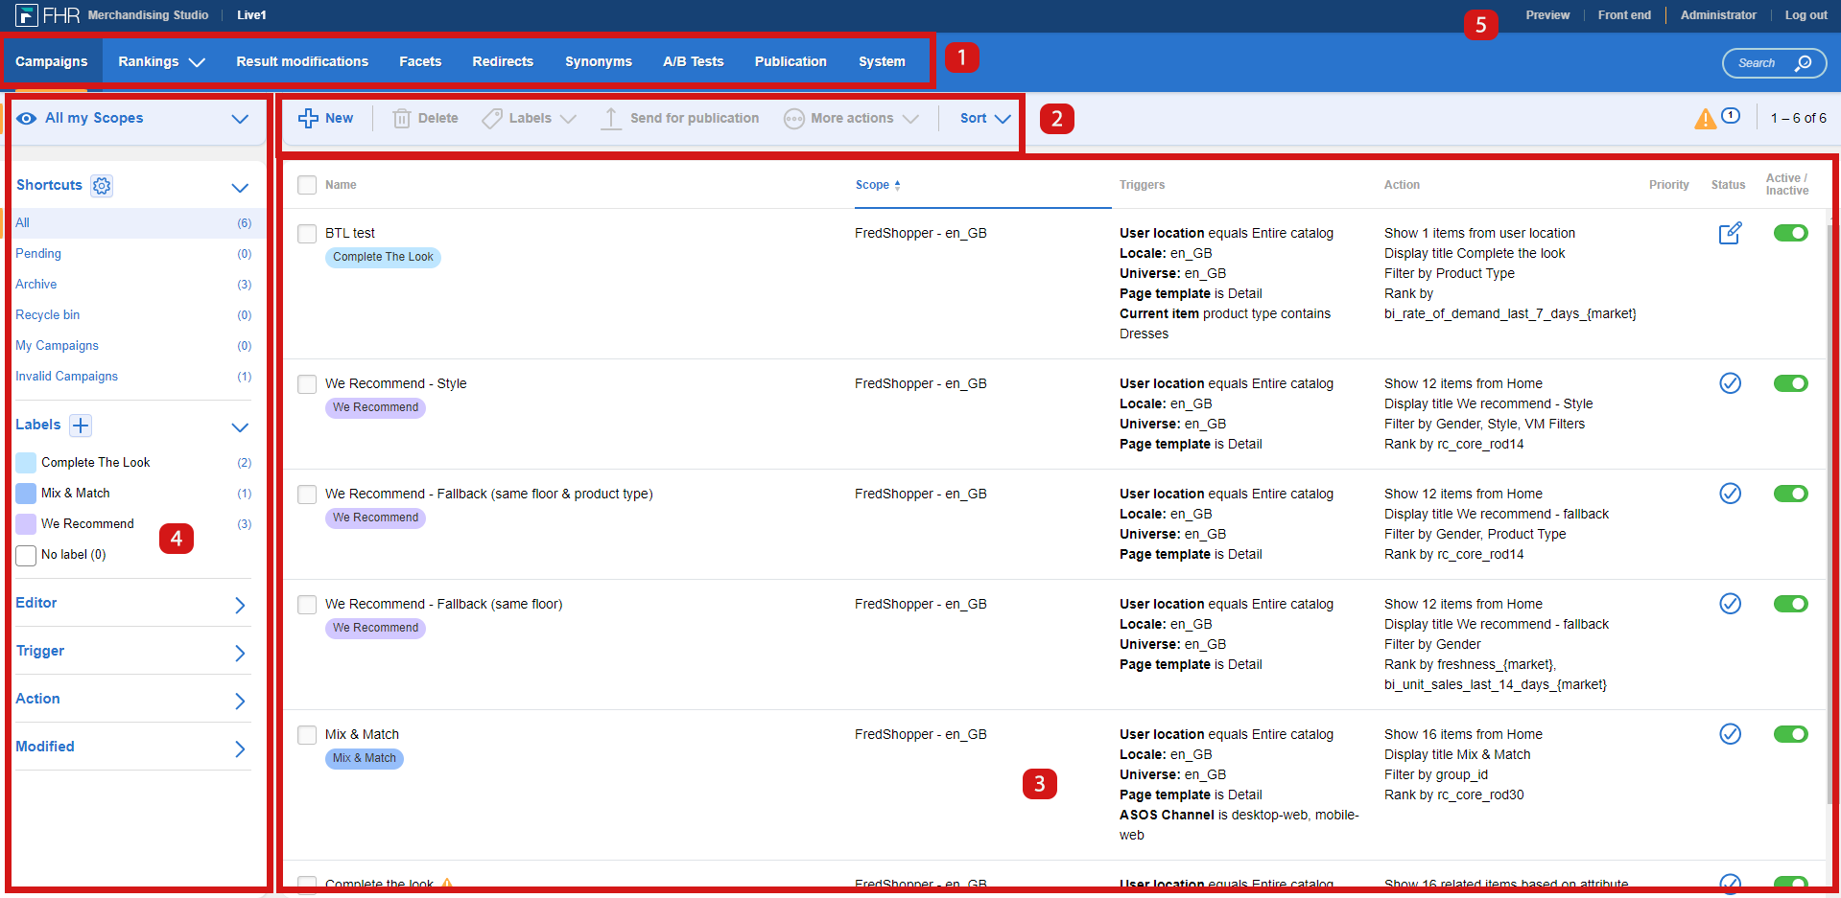Open the System tab
This screenshot has height=898, width=1841.
click(882, 61)
